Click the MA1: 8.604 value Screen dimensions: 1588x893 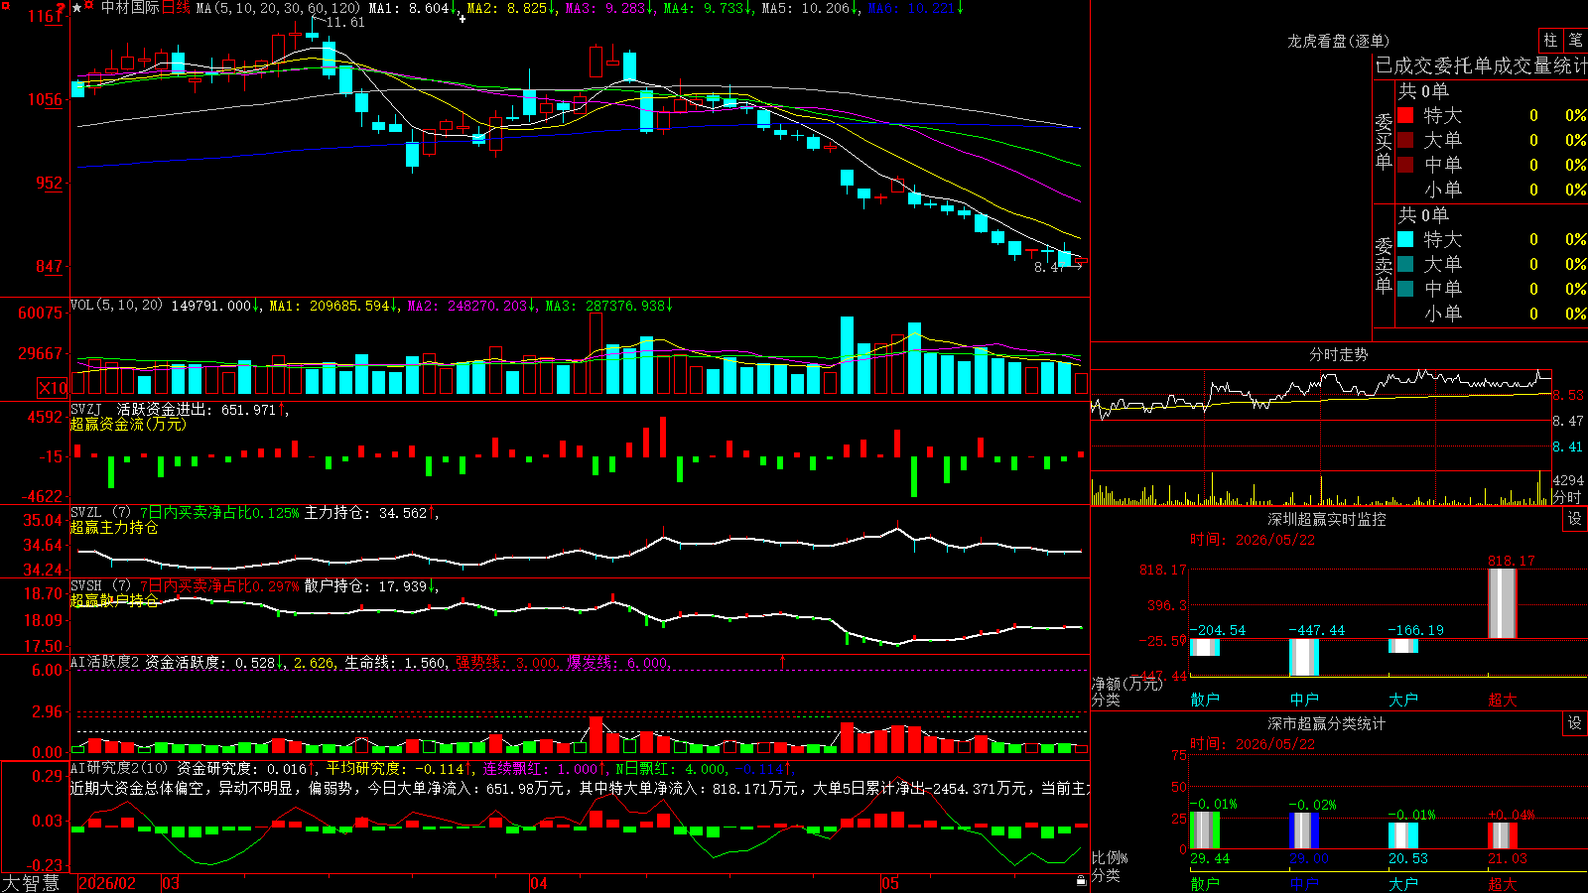pos(409,8)
